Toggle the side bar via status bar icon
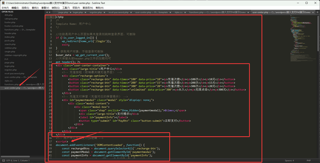Image resolution: width=320 pixels, height=163 pixels. 3,160
